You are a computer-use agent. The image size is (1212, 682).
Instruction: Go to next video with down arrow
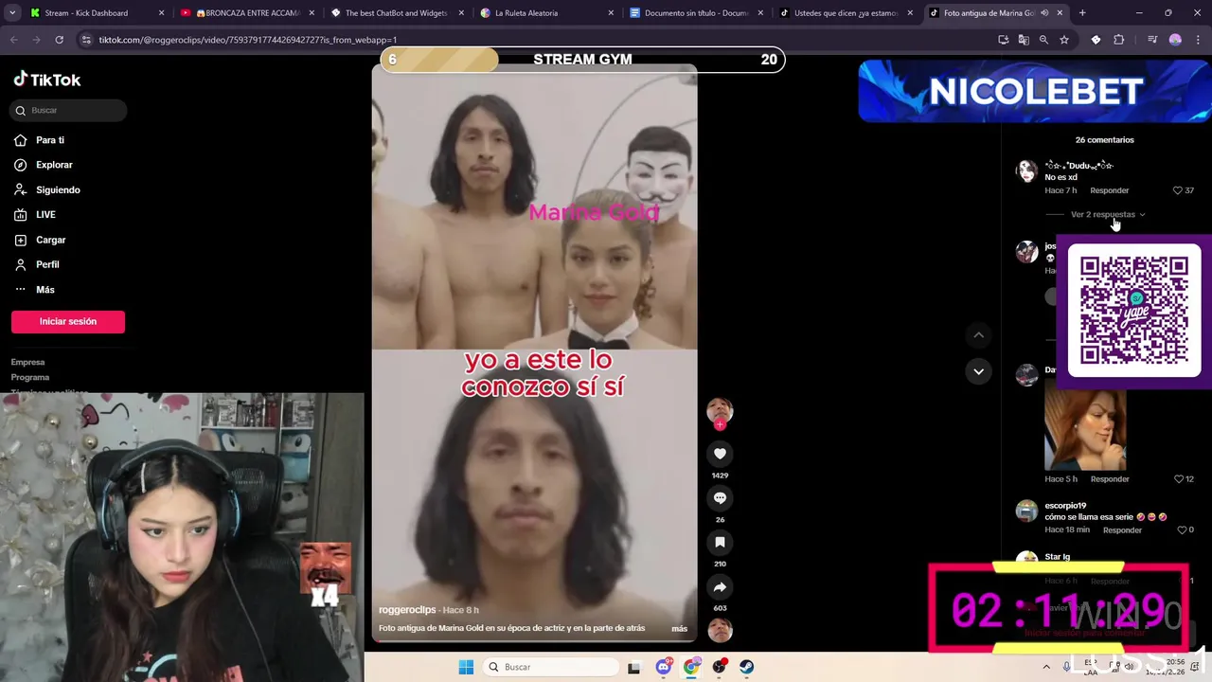point(978,371)
